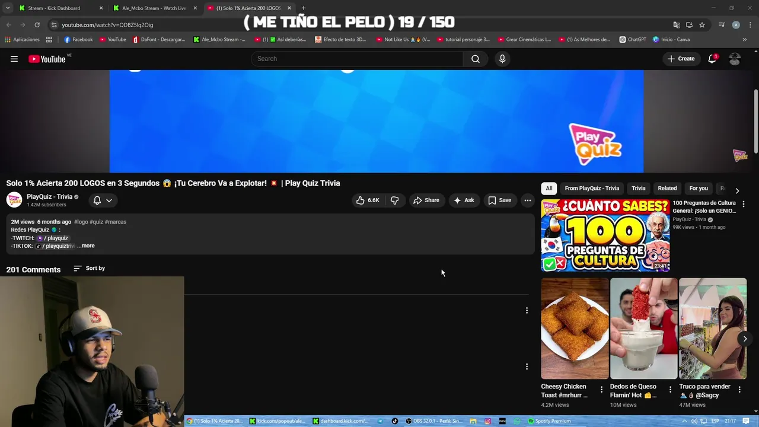Open the subscription notification bell dropdown
The width and height of the screenshot is (759, 427).
tap(103, 200)
